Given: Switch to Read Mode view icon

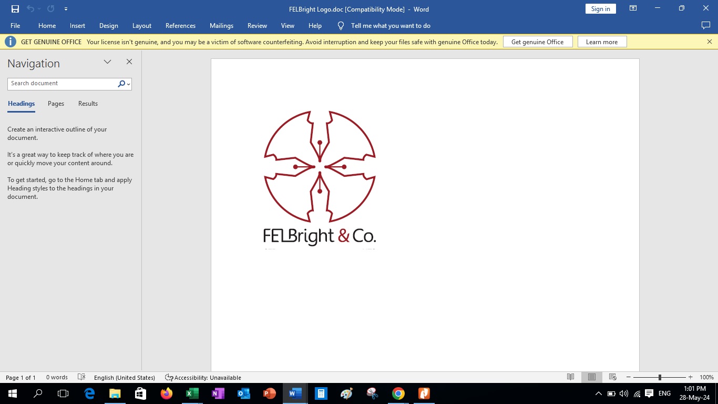Looking at the screenshot, I should [570, 377].
